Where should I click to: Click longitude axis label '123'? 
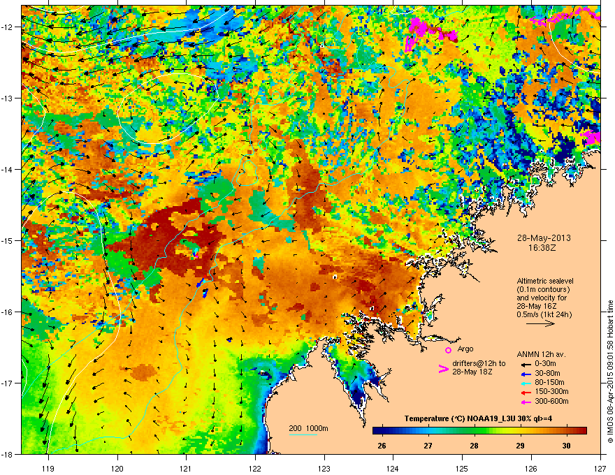324,468
